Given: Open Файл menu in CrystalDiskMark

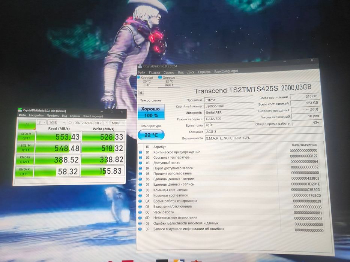Looking at the screenshot, I should click(22, 115).
